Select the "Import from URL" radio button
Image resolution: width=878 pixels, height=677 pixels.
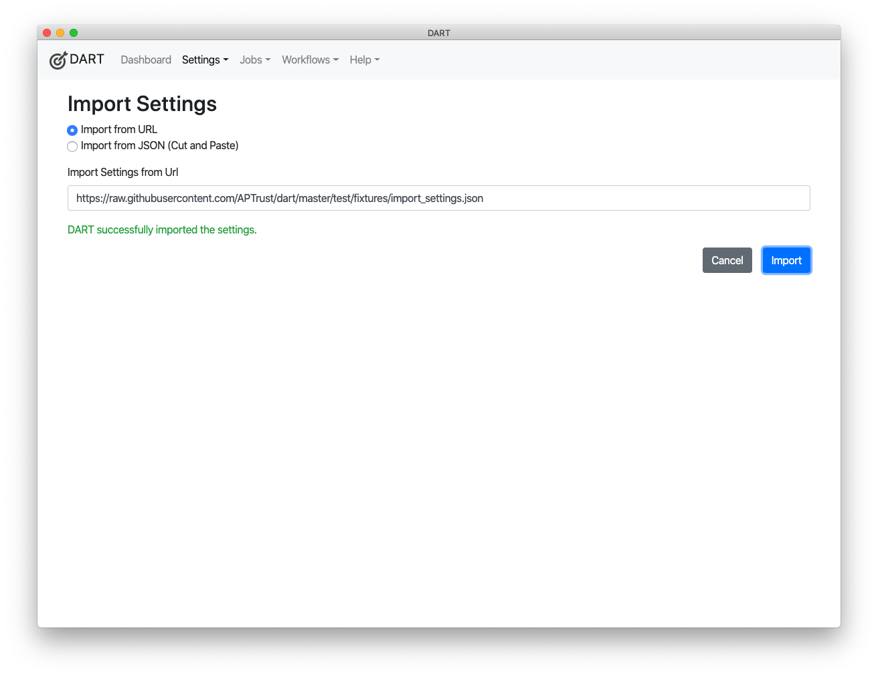point(72,130)
